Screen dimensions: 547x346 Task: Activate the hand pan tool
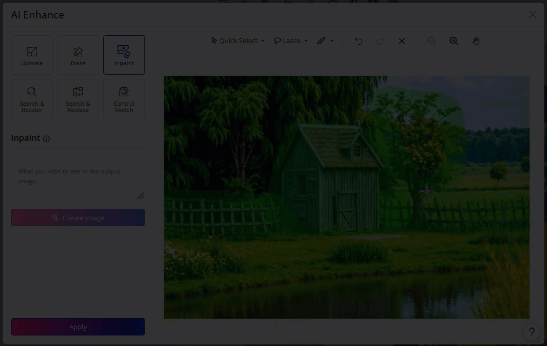(476, 41)
